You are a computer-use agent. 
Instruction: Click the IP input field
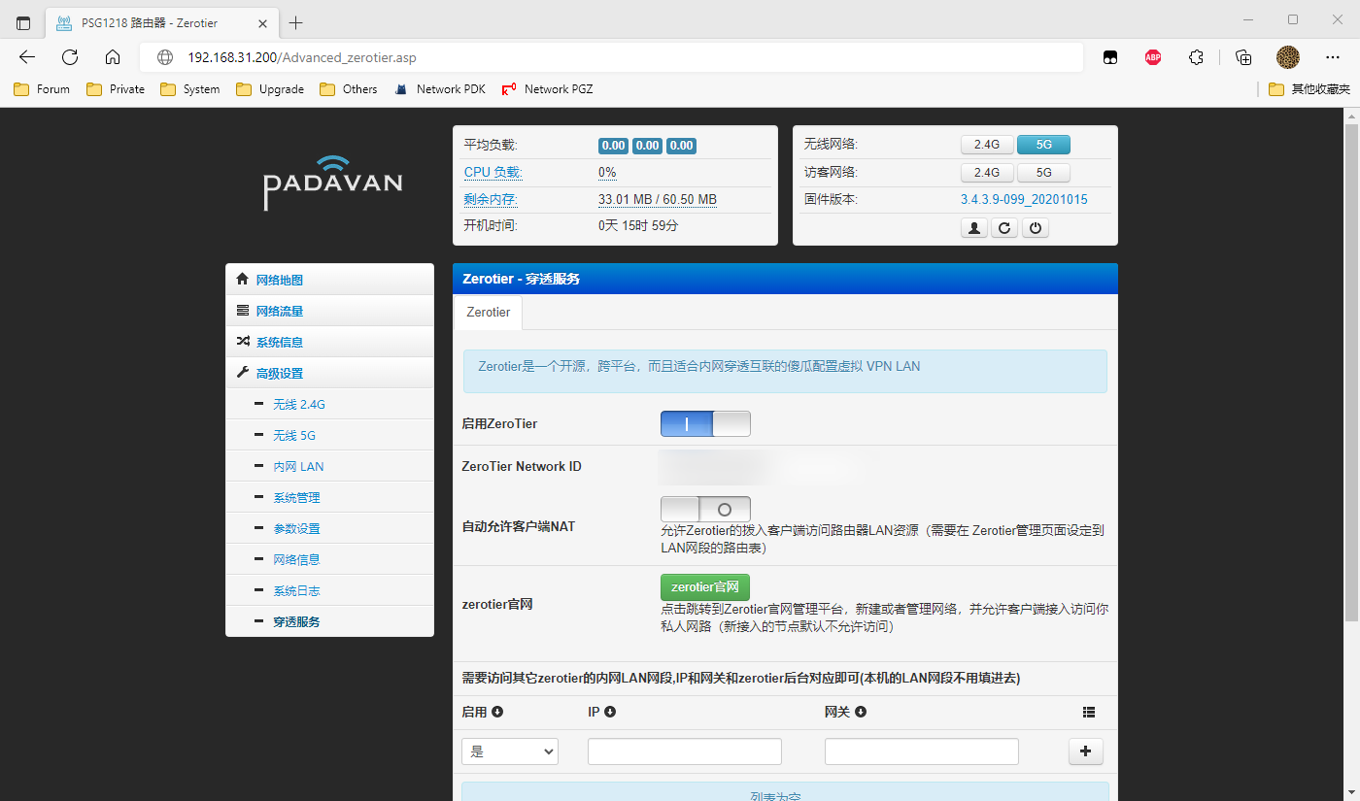pyautogui.click(x=684, y=751)
